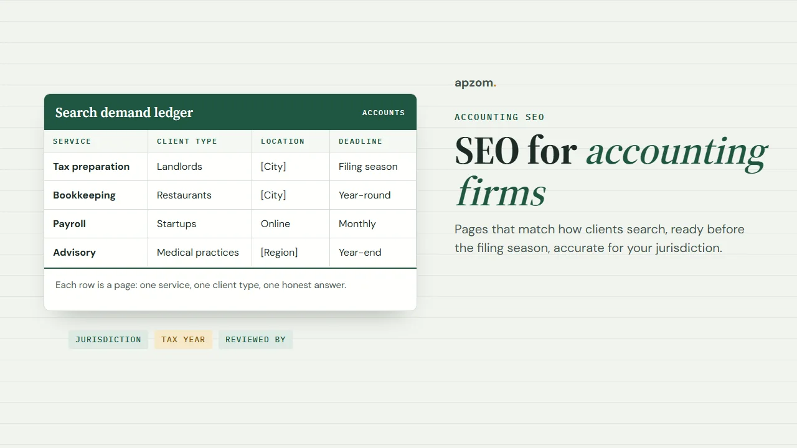Viewport: 797px width, 448px height.
Task: Click the CLIENT TYPE column header
Action: tap(200, 141)
